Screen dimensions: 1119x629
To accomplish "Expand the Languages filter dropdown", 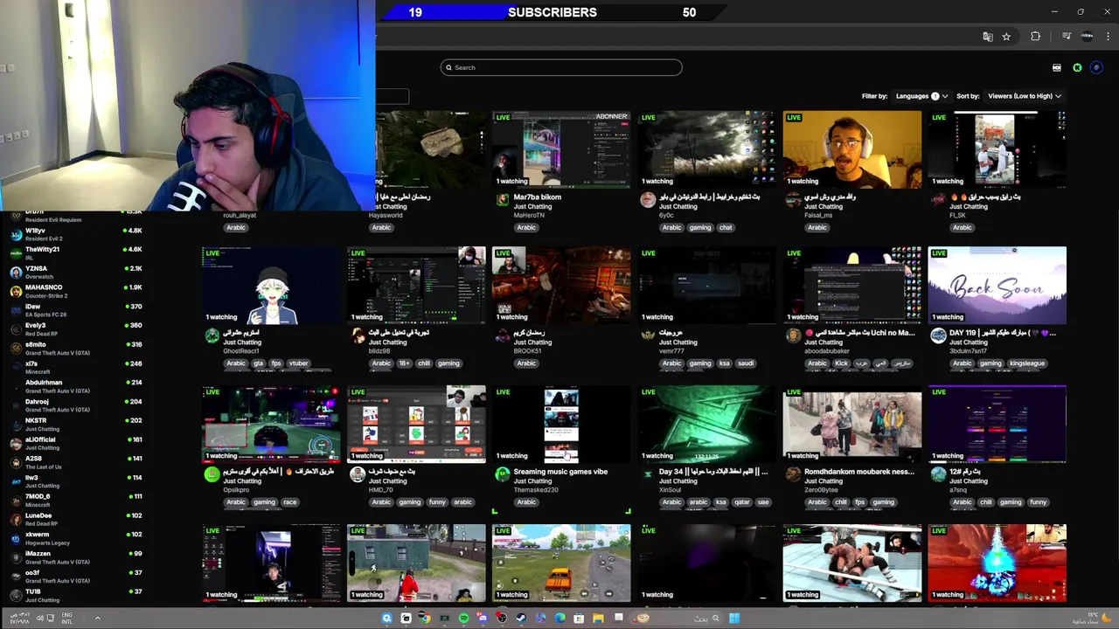I will (922, 96).
